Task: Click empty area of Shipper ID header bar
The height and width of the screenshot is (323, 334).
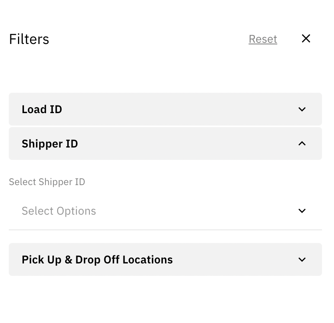Action: pyautogui.click(x=188, y=144)
